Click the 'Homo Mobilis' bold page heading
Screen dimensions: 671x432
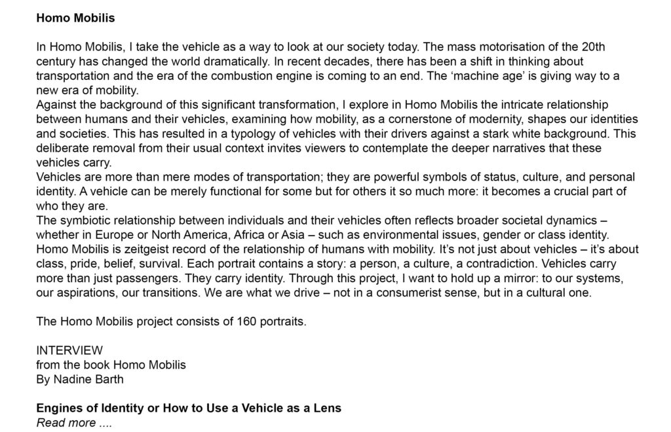[75, 18]
